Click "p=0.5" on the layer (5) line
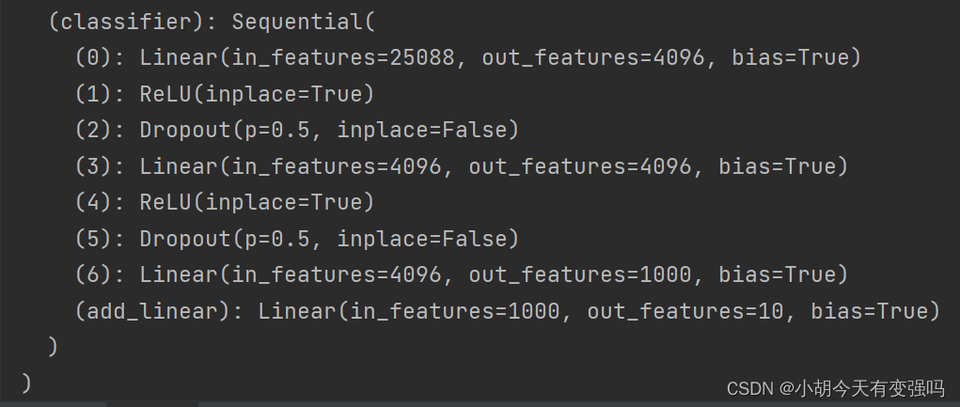The image size is (960, 407). (x=277, y=239)
